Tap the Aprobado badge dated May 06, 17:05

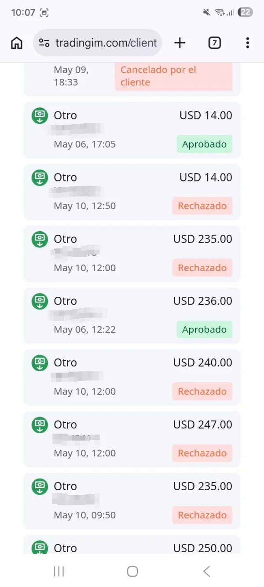click(x=204, y=144)
